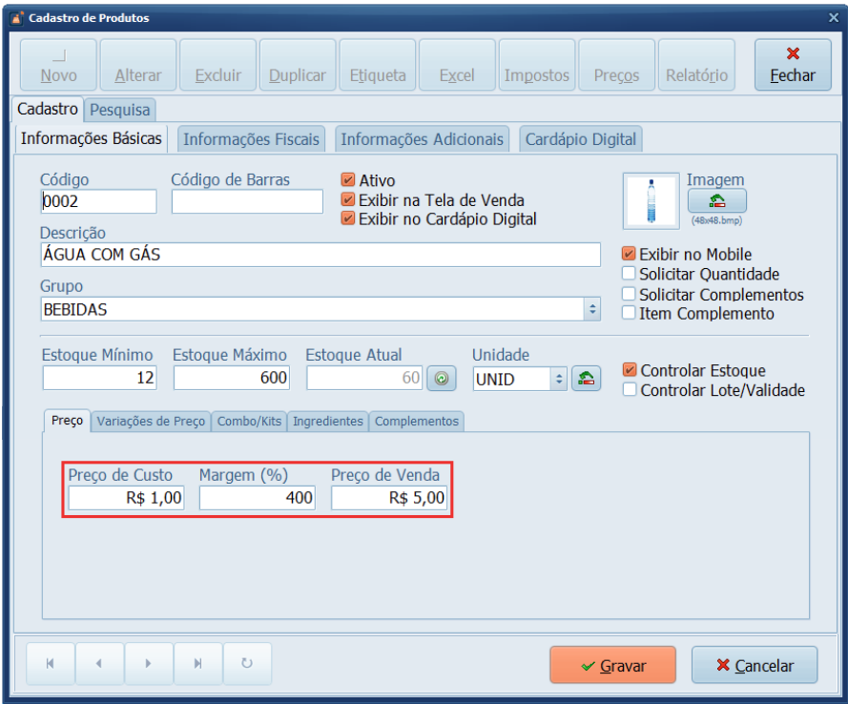Enable Solicitar Quantidade checkbox
This screenshot has width=848, height=704.
629,275
